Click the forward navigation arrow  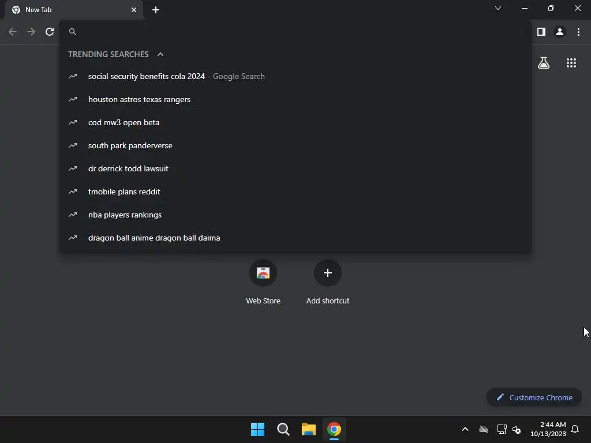pos(31,32)
